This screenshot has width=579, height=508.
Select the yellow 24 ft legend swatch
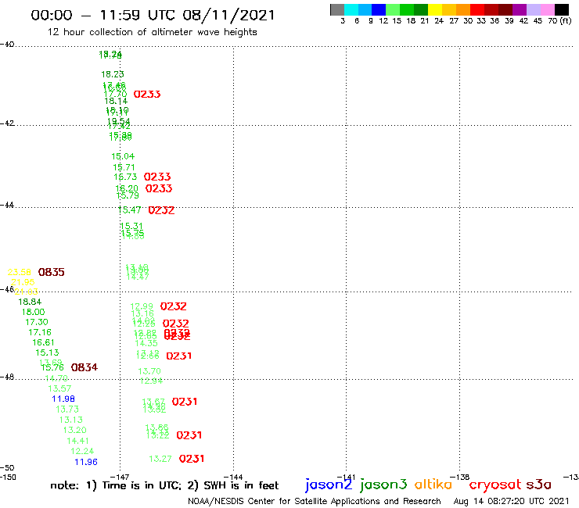point(435,9)
